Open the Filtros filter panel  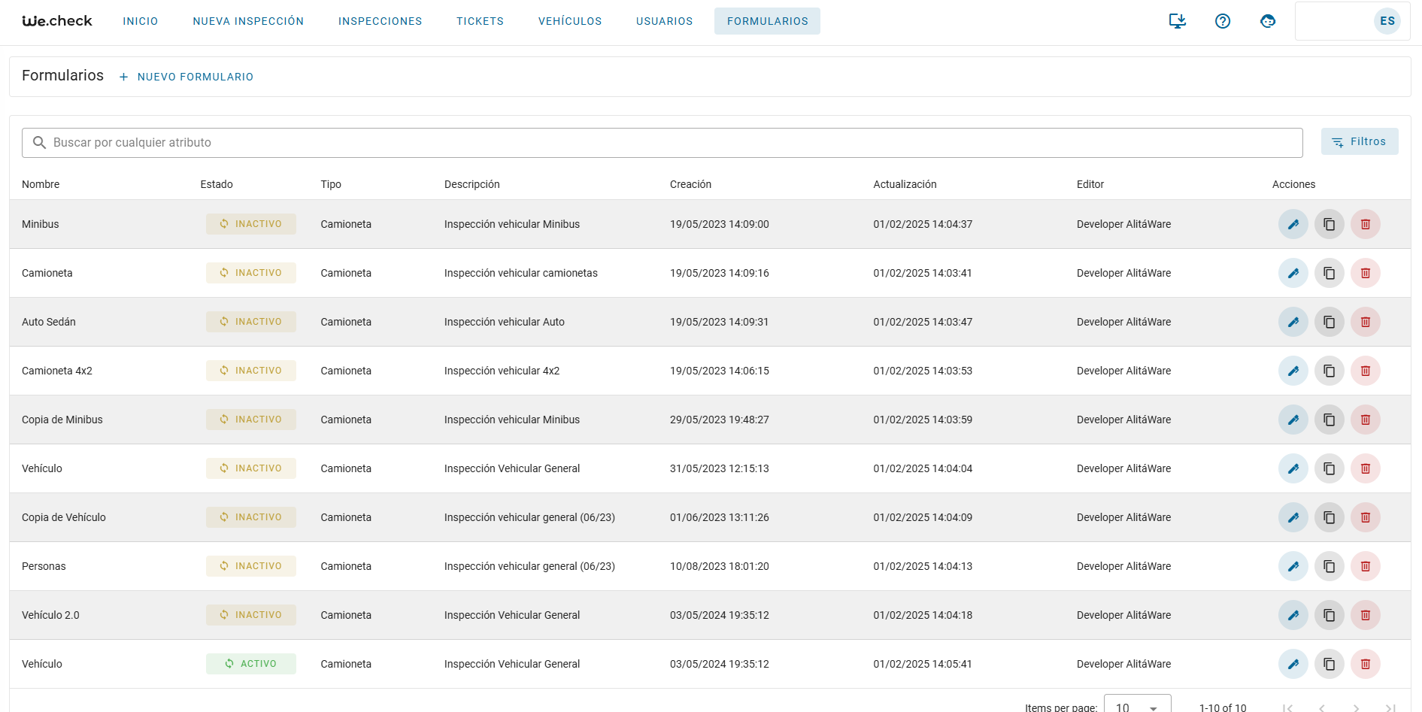[x=1359, y=141]
